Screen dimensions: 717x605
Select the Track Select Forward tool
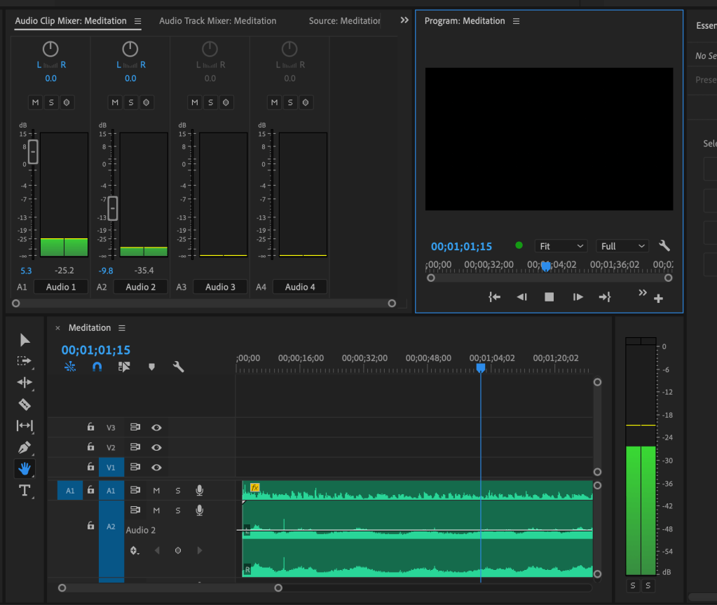[25, 362]
